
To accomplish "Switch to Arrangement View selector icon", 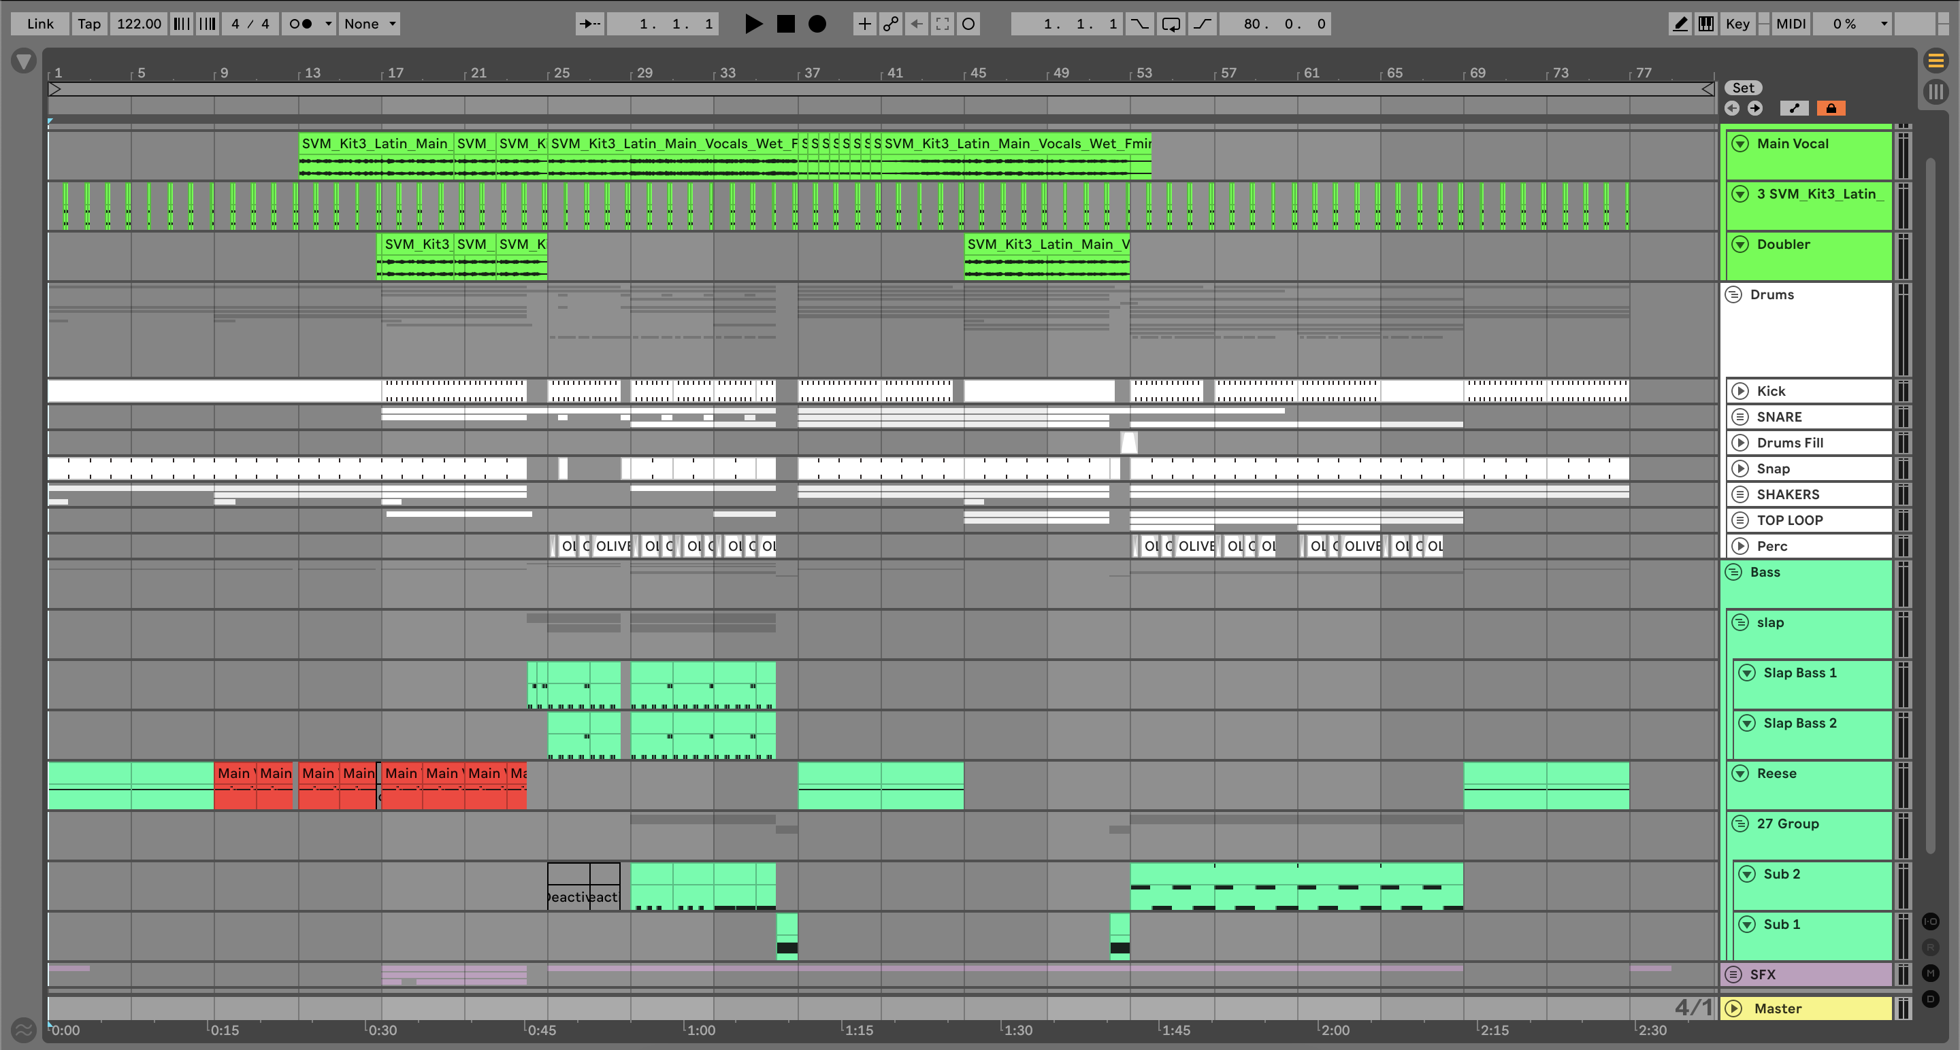I will [x=1935, y=60].
